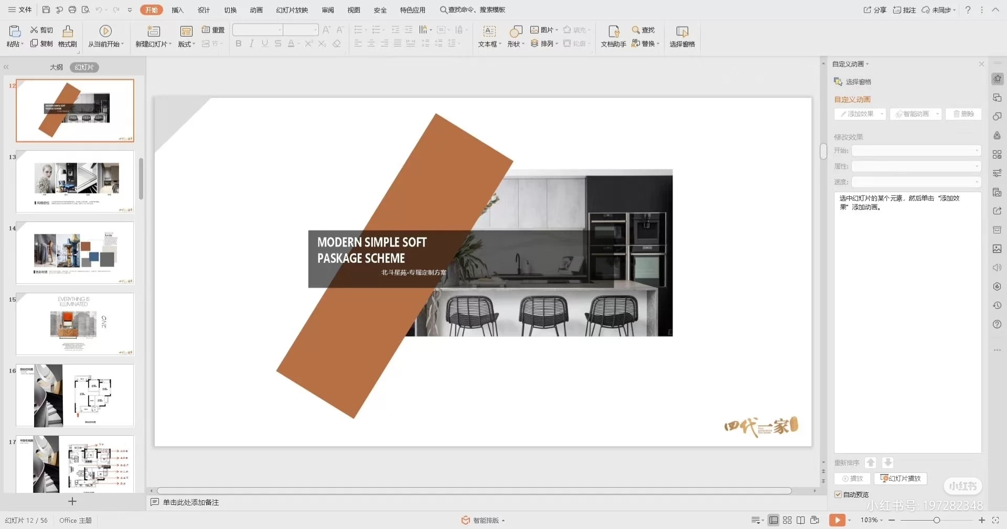Insert a text box (文本框)
The image size is (1007, 529).
click(x=489, y=36)
